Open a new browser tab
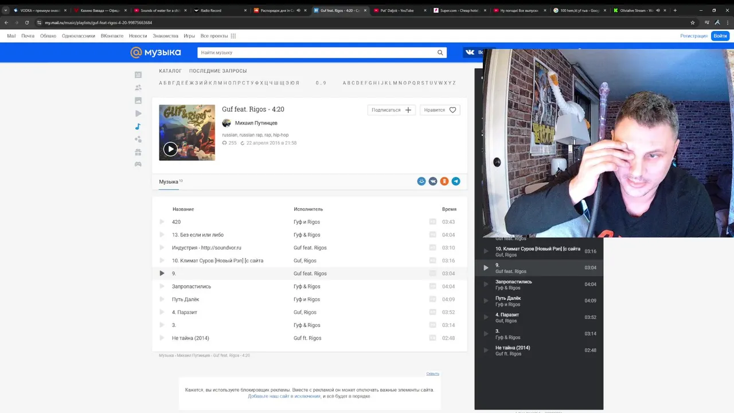Viewport: 734px width, 413px height. point(675,10)
